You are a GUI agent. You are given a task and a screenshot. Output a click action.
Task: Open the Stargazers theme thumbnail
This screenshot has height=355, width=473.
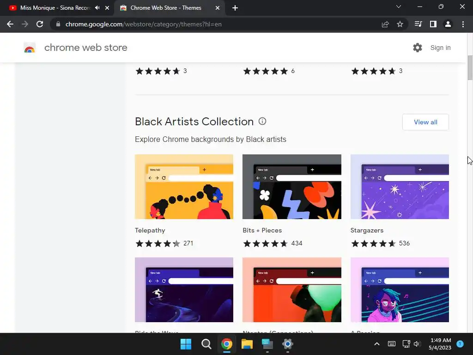(x=400, y=187)
